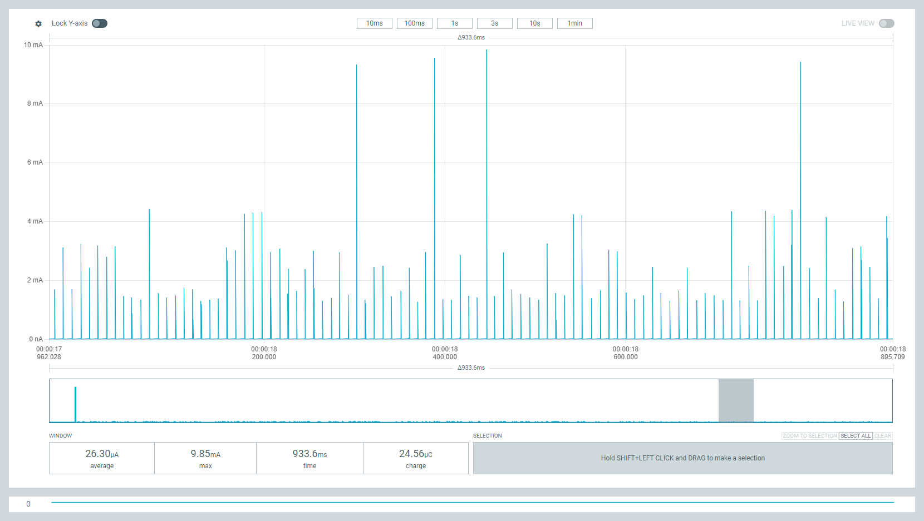Viewport: 924px width, 521px height.
Task: Click the 26.30 µA average value box
Action: click(102, 459)
